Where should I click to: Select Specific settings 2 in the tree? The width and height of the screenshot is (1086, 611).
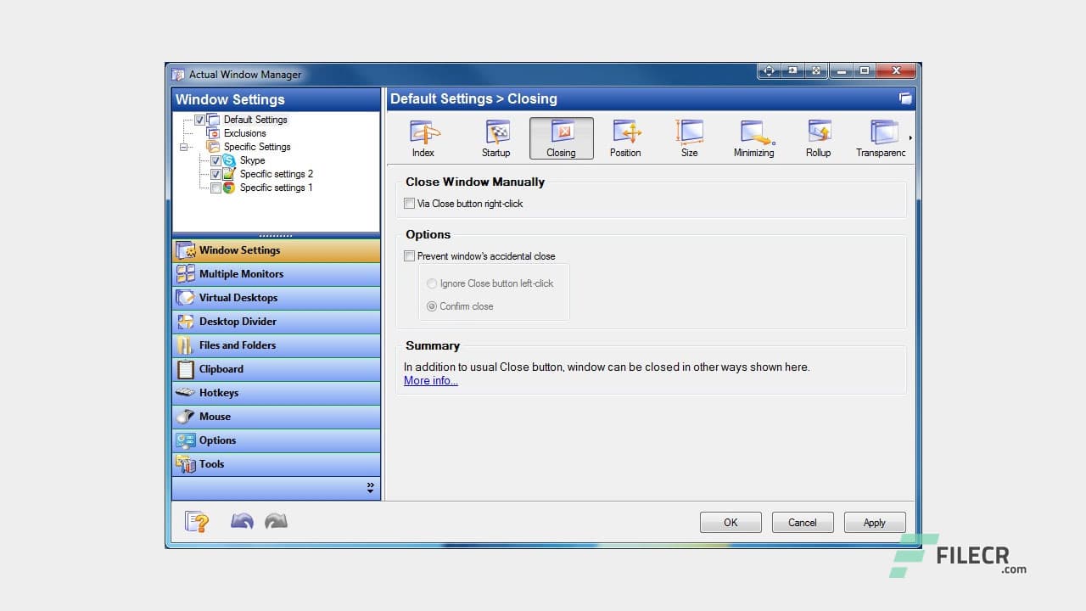tap(277, 174)
